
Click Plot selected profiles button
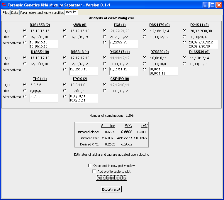(x=112, y=178)
